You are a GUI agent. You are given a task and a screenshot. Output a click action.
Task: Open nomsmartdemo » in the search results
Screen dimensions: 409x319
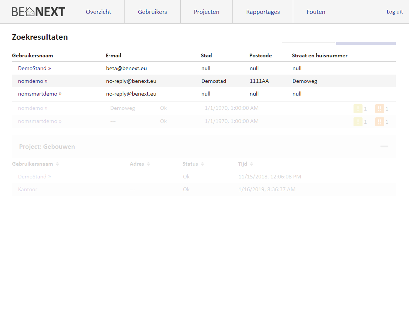coord(40,94)
